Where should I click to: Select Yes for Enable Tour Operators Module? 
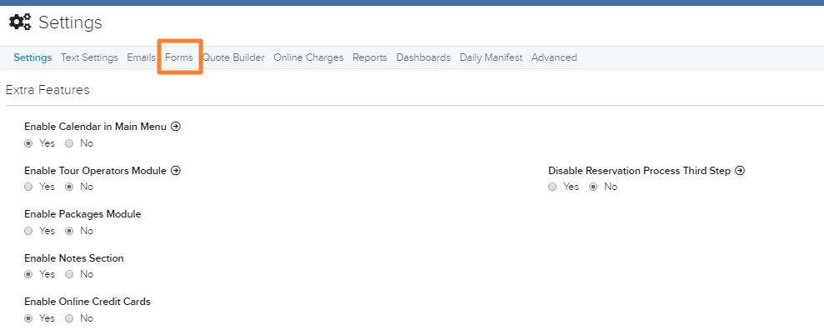click(x=28, y=187)
